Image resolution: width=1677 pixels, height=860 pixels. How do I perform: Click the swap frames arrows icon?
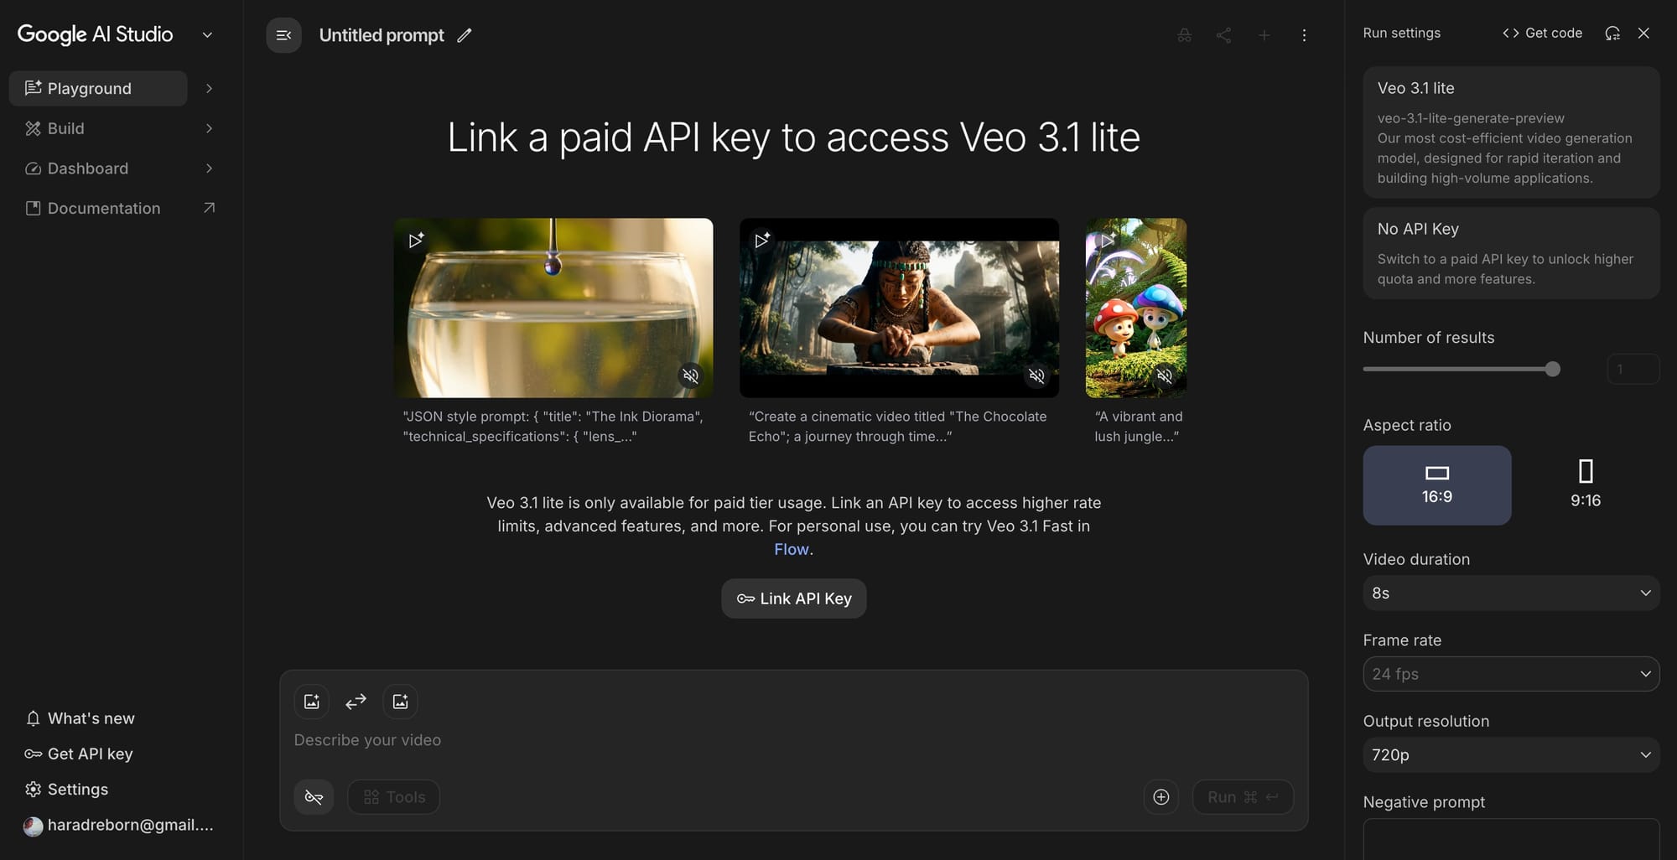(356, 702)
